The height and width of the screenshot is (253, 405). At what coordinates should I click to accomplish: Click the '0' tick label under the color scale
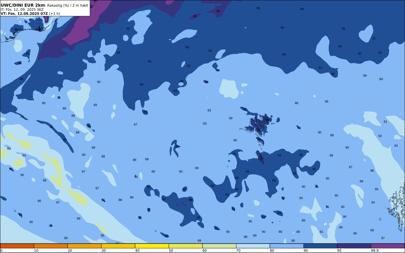click(1, 250)
